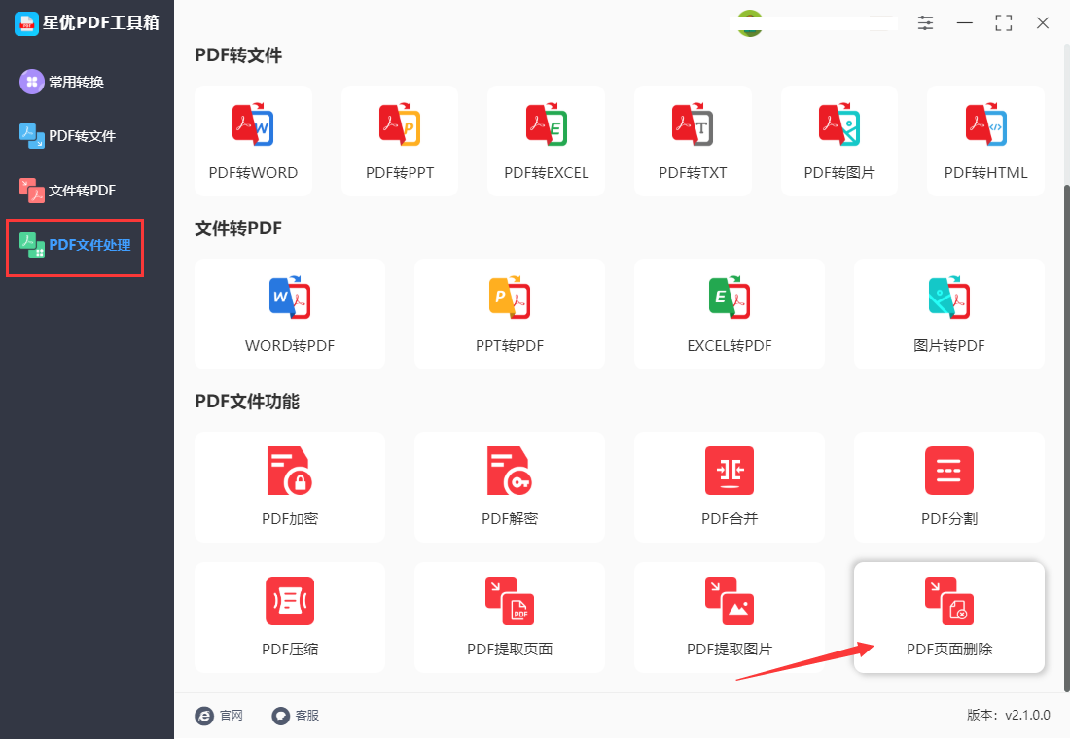1070x739 pixels.
Task: Click the version v2.1.0.0 label
Action: click(x=1008, y=715)
